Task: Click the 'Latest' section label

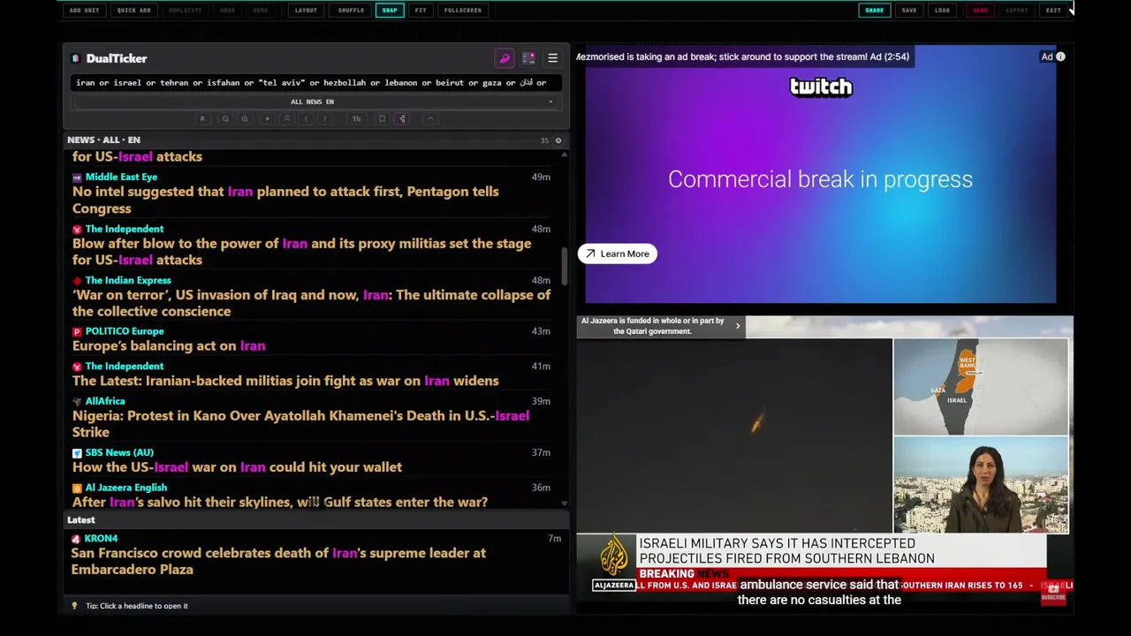Action: click(81, 520)
